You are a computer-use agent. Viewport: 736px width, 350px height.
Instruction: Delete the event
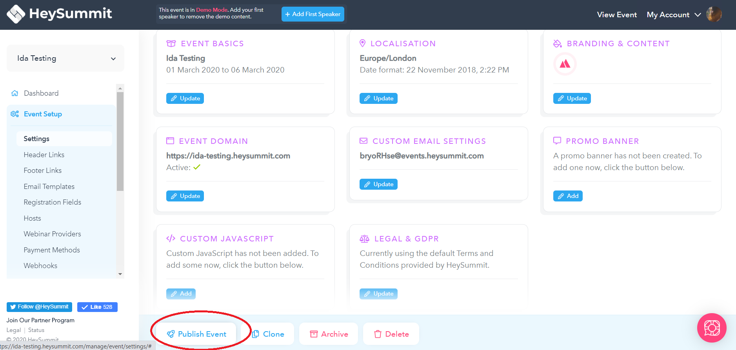pyautogui.click(x=391, y=334)
